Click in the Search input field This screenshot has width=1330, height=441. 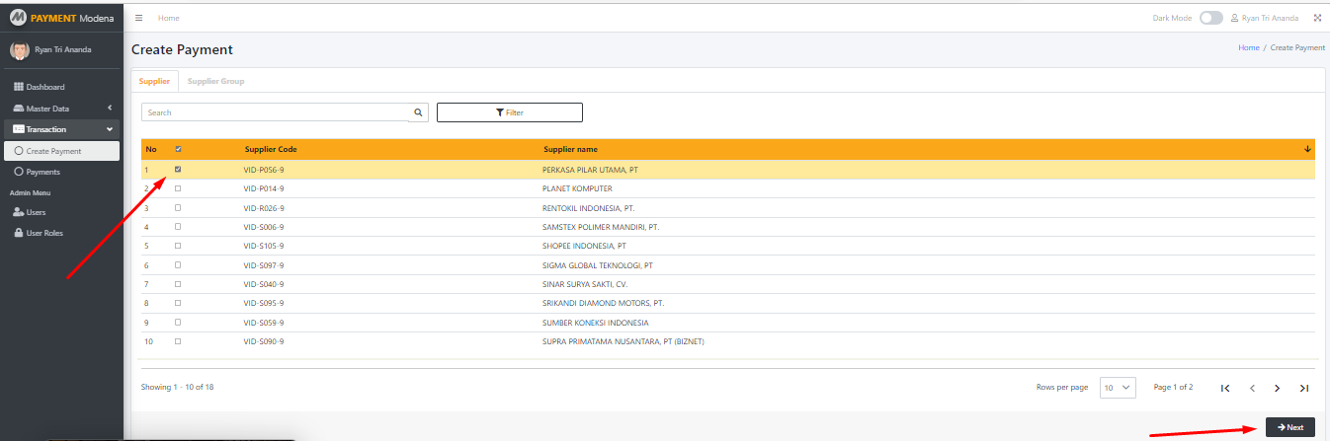[x=275, y=112]
